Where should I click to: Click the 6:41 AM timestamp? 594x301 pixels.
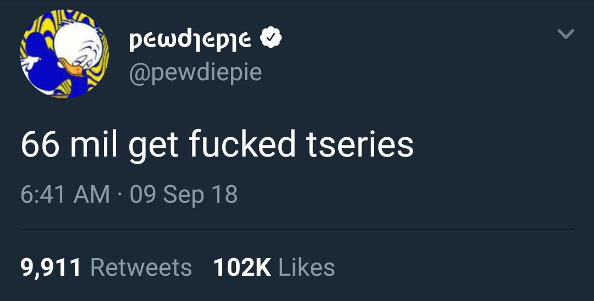(x=65, y=194)
